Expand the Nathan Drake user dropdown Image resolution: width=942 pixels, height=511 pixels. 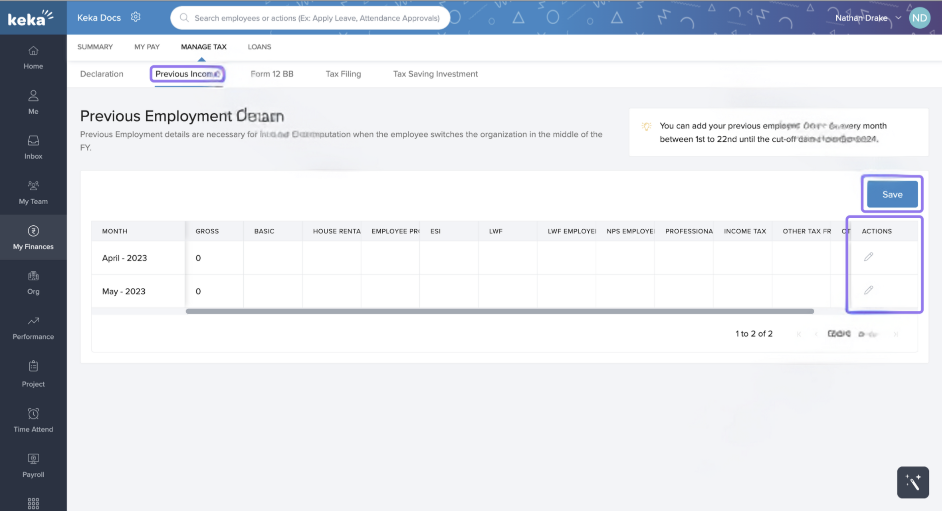[898, 17]
